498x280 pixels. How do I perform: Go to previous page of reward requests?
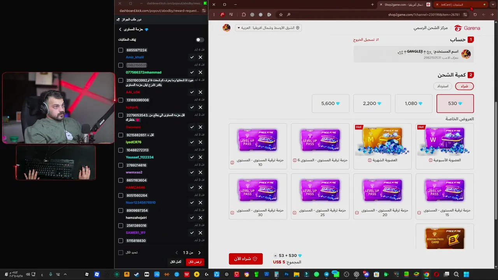coord(177,253)
